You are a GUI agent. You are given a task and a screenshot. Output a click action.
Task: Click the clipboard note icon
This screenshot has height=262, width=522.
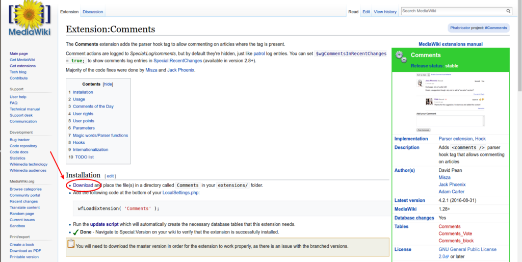click(71, 244)
